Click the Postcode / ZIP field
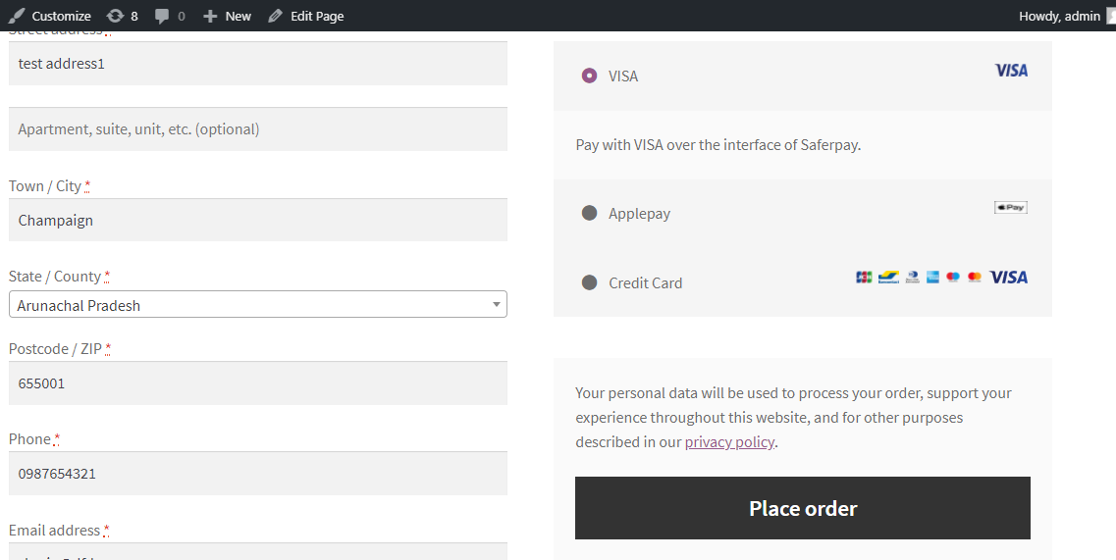Image resolution: width=1116 pixels, height=560 pixels. pos(257,383)
